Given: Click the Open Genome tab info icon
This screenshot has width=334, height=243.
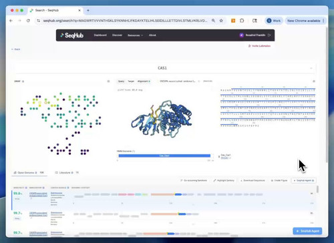Looking at the screenshot, I should click(x=36, y=173).
